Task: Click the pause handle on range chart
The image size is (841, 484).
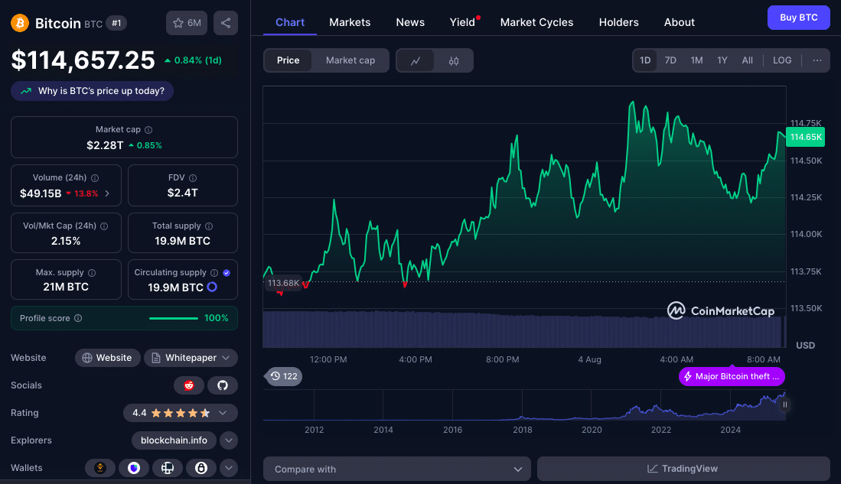Action: [x=784, y=404]
